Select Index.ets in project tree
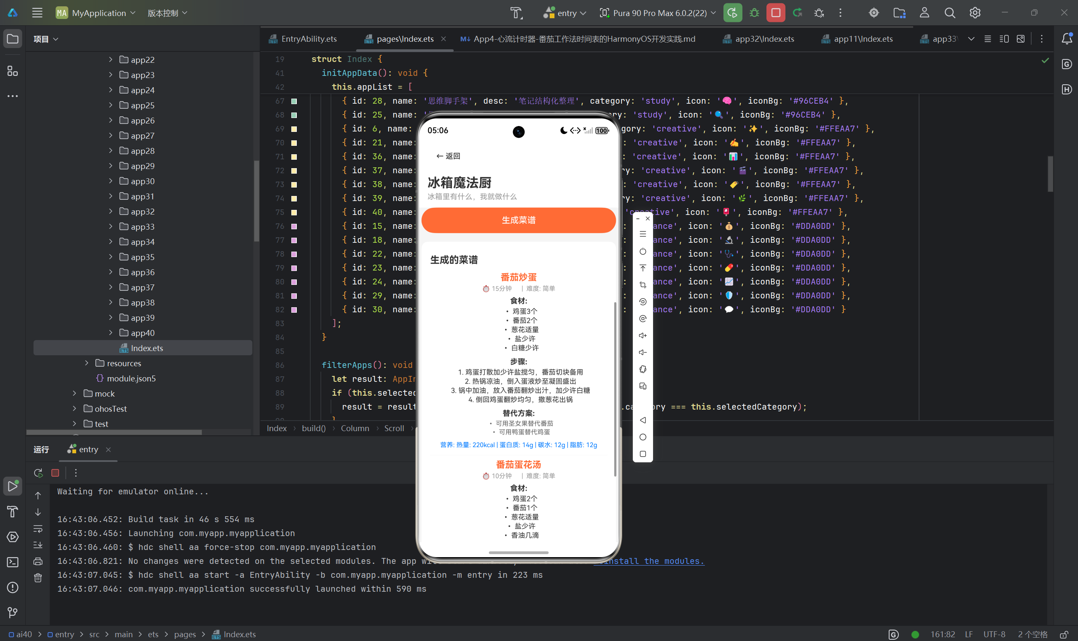Viewport: 1078px width, 641px height. tap(142, 348)
